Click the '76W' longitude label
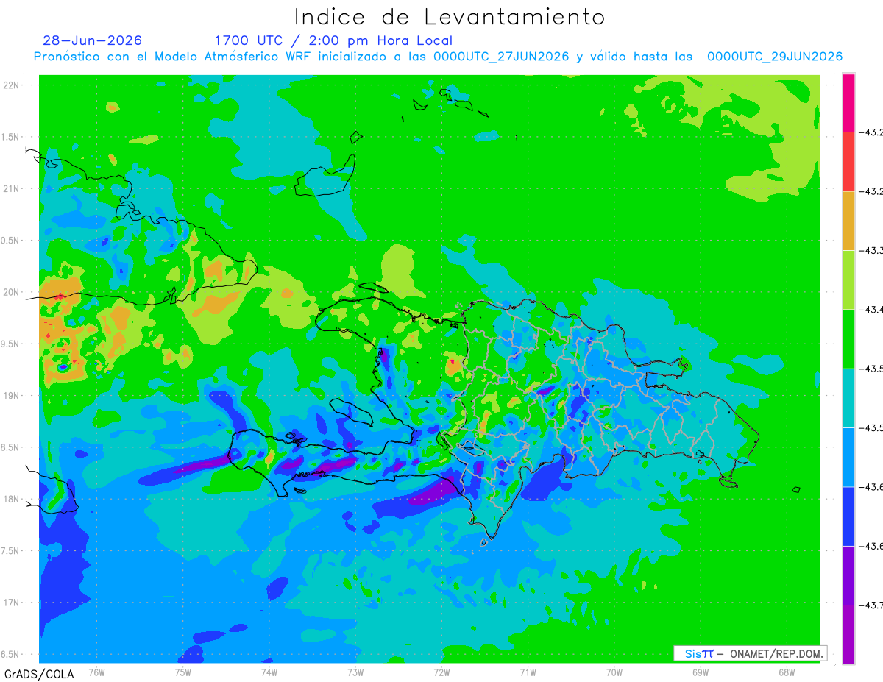 coord(96,672)
